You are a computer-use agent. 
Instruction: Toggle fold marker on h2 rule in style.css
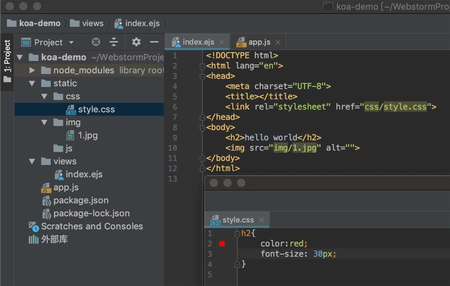point(237,234)
